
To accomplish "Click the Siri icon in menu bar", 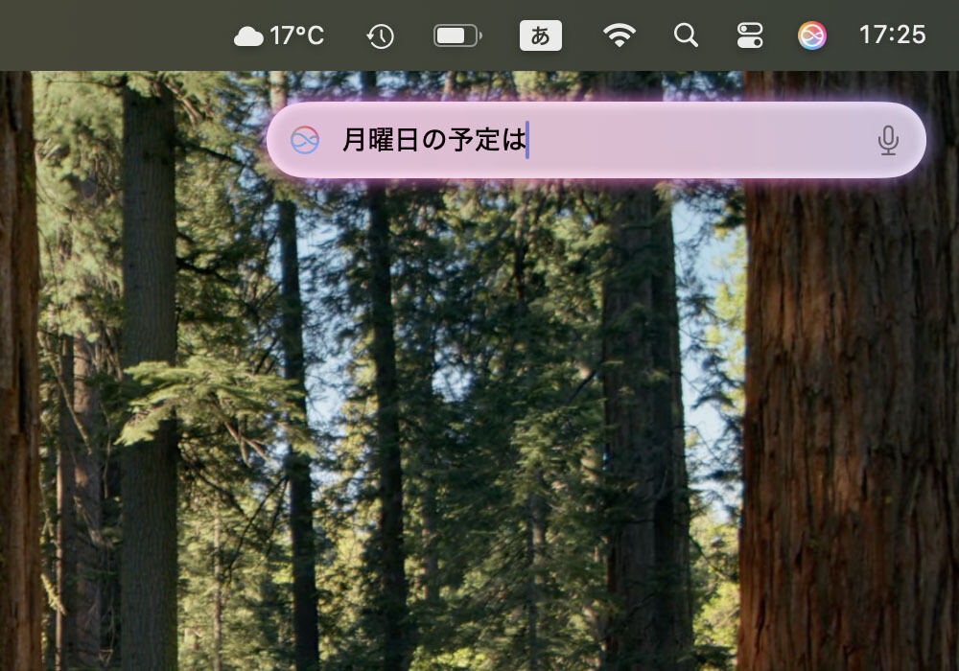I will [812, 35].
